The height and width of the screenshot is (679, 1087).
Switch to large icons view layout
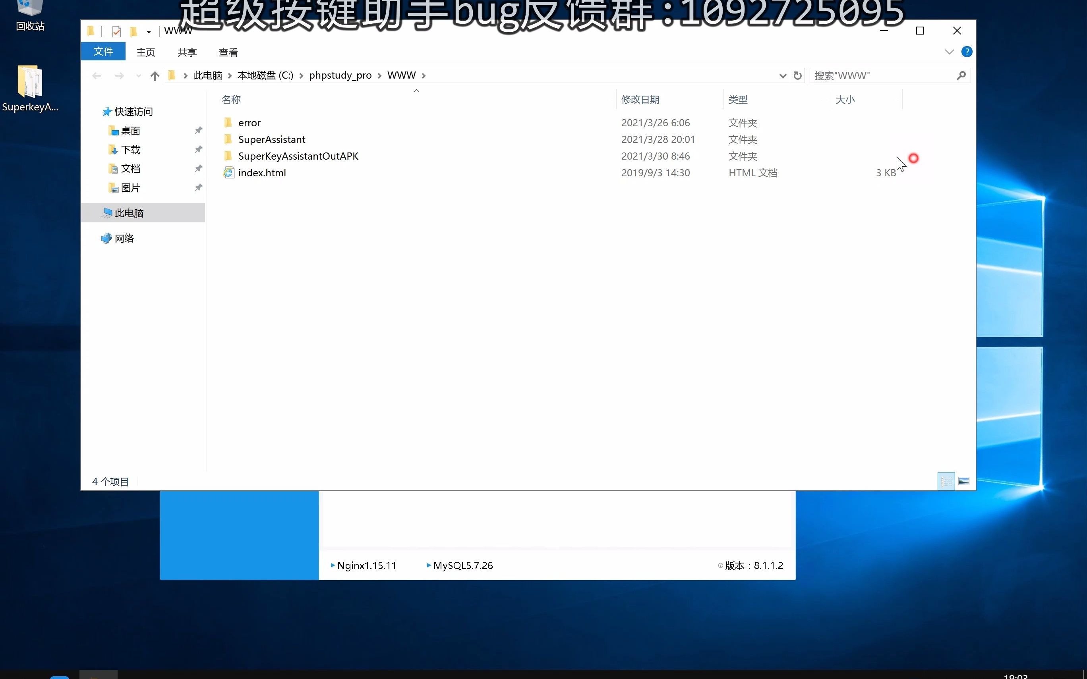click(x=963, y=481)
